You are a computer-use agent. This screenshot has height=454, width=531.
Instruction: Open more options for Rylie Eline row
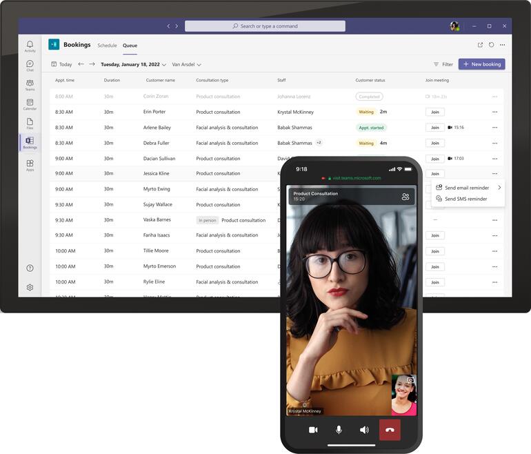(494, 282)
